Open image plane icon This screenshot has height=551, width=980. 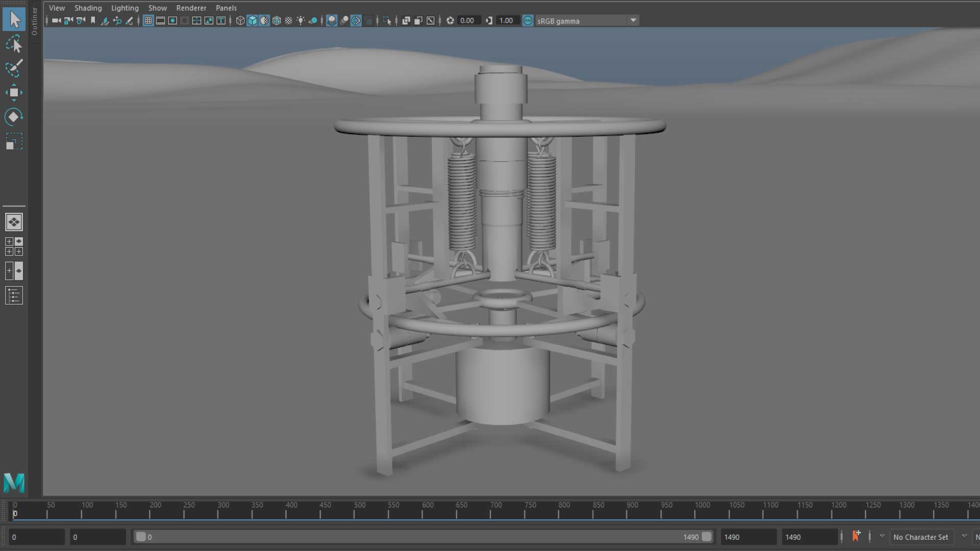point(105,20)
